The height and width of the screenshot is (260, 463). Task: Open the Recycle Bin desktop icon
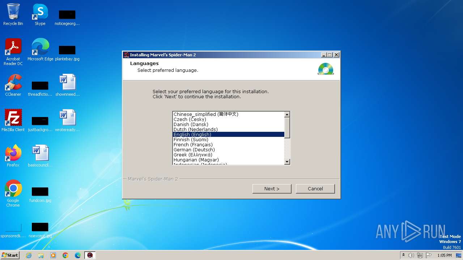tap(13, 14)
